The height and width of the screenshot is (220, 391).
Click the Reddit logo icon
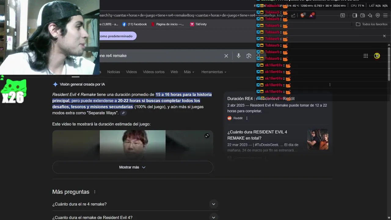coord(229,118)
